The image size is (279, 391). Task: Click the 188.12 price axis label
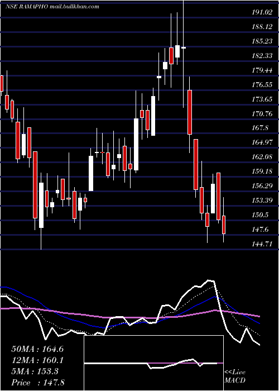coord(262,26)
